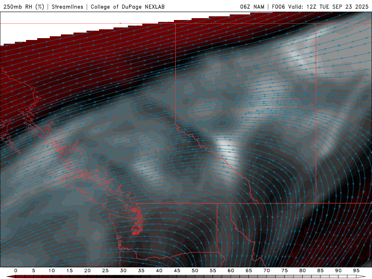
Task: Click the color scale label "85"
Action: 320,271
